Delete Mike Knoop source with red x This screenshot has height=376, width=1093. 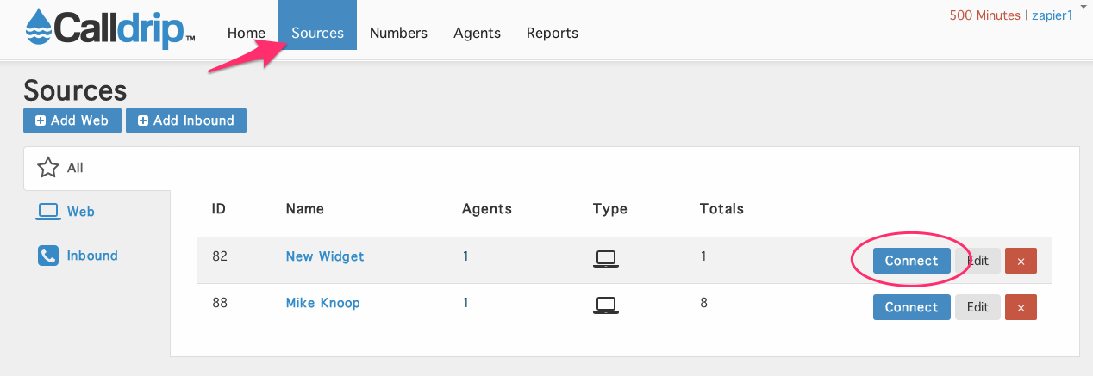click(1021, 307)
